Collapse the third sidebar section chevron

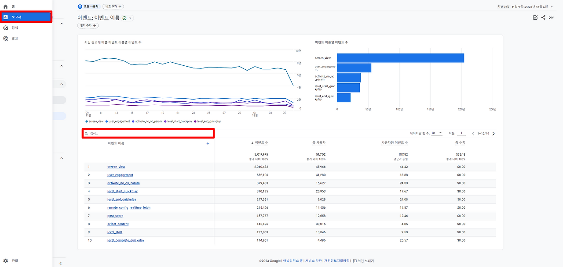coord(62,84)
